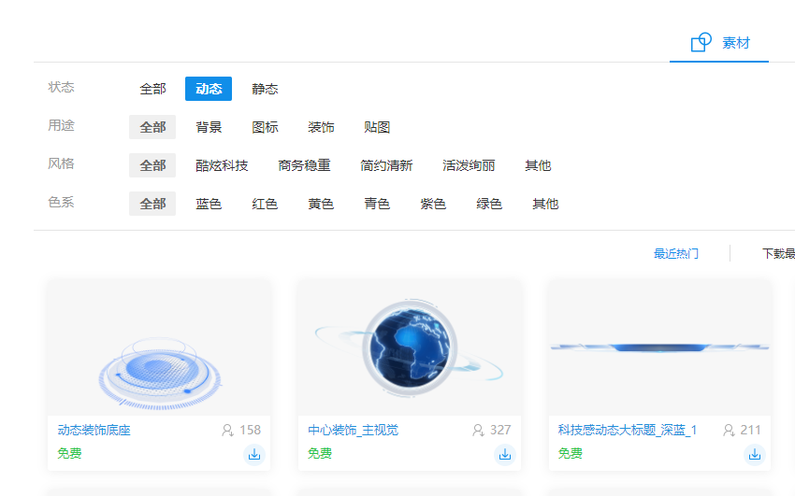
Task: Click the 状态 row label
Action: 62,87
